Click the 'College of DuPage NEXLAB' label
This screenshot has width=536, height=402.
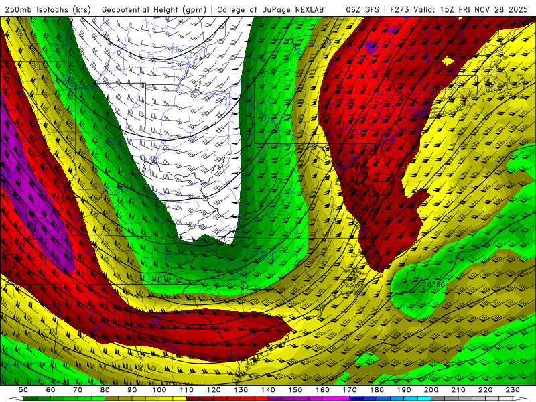click(271, 10)
